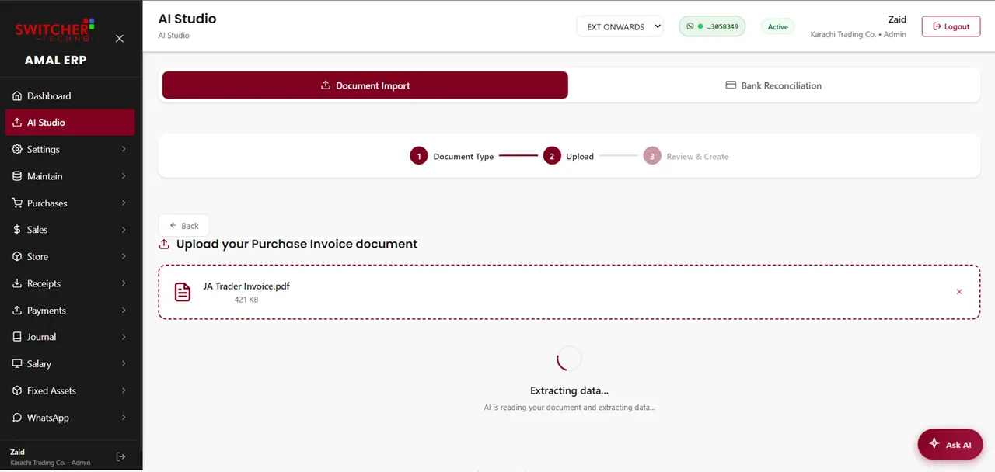Click the Salary monitor icon
Viewport: 995px width, 472px height.
click(17, 364)
